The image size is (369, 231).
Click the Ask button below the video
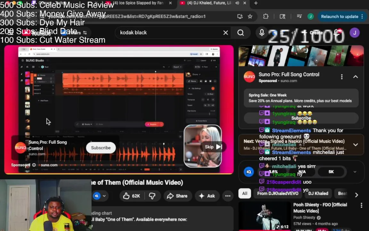coord(207,196)
